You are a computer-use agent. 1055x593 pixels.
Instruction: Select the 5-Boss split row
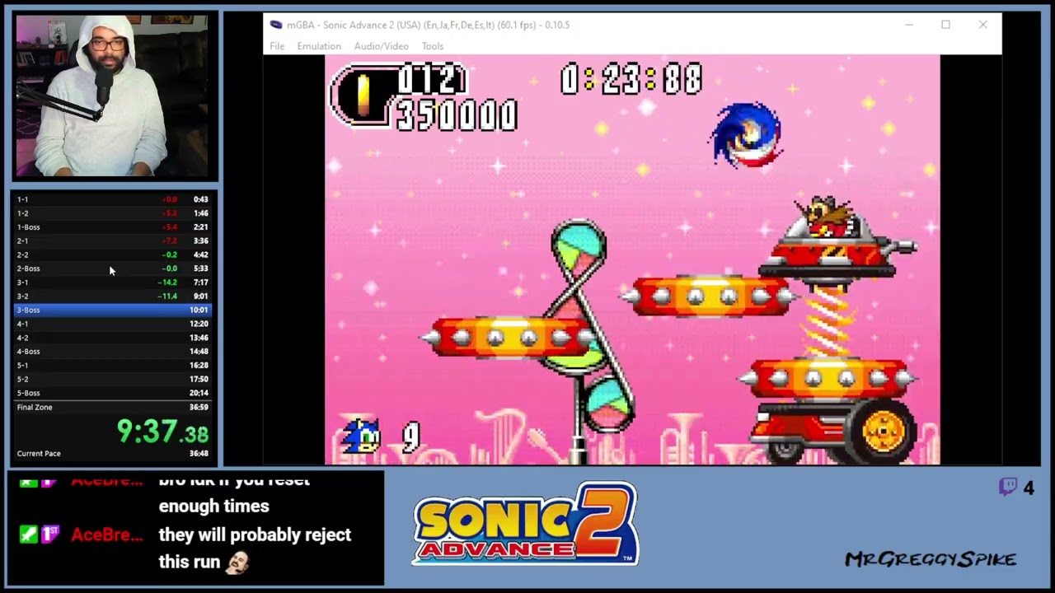113,393
